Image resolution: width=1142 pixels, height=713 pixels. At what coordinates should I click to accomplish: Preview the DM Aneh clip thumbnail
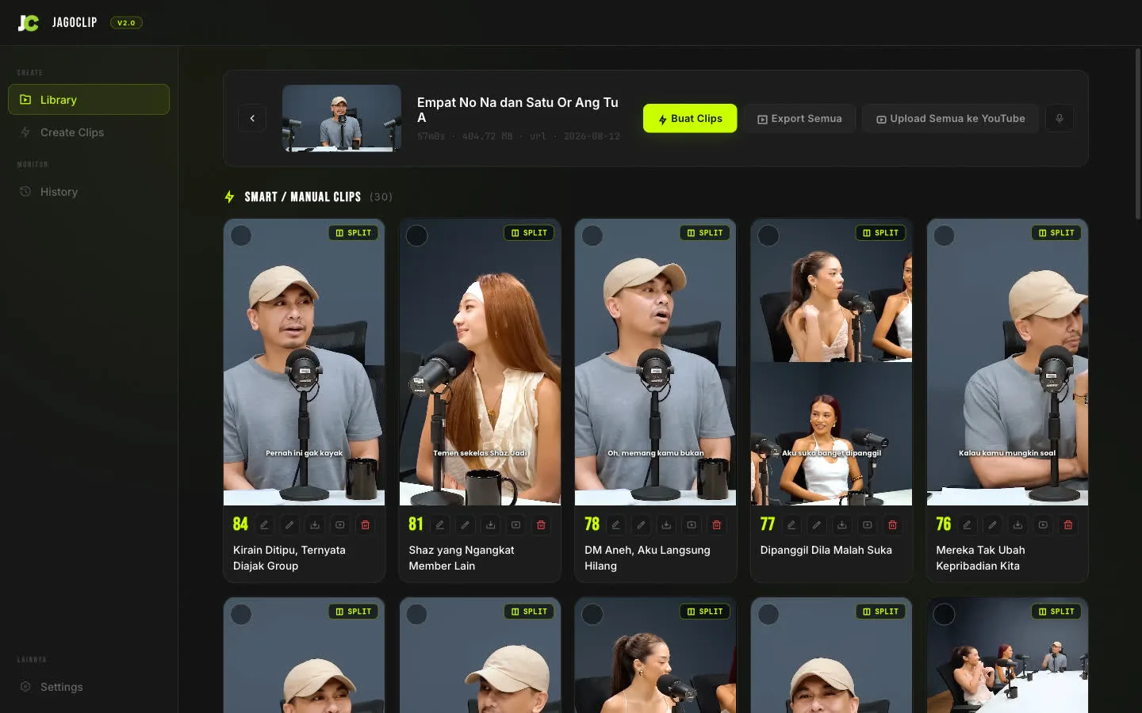(x=656, y=362)
